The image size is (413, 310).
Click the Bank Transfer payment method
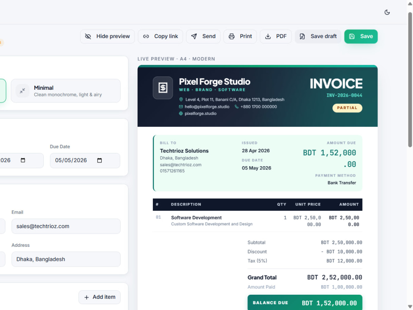342,183
